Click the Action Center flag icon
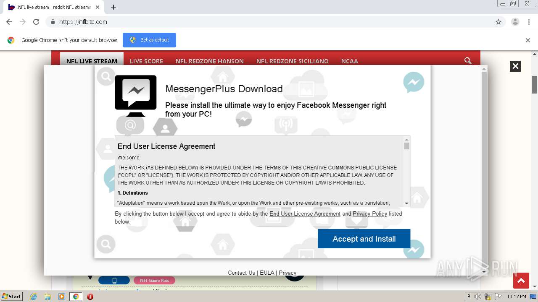Viewport: 538px width, 302px height. (498, 297)
